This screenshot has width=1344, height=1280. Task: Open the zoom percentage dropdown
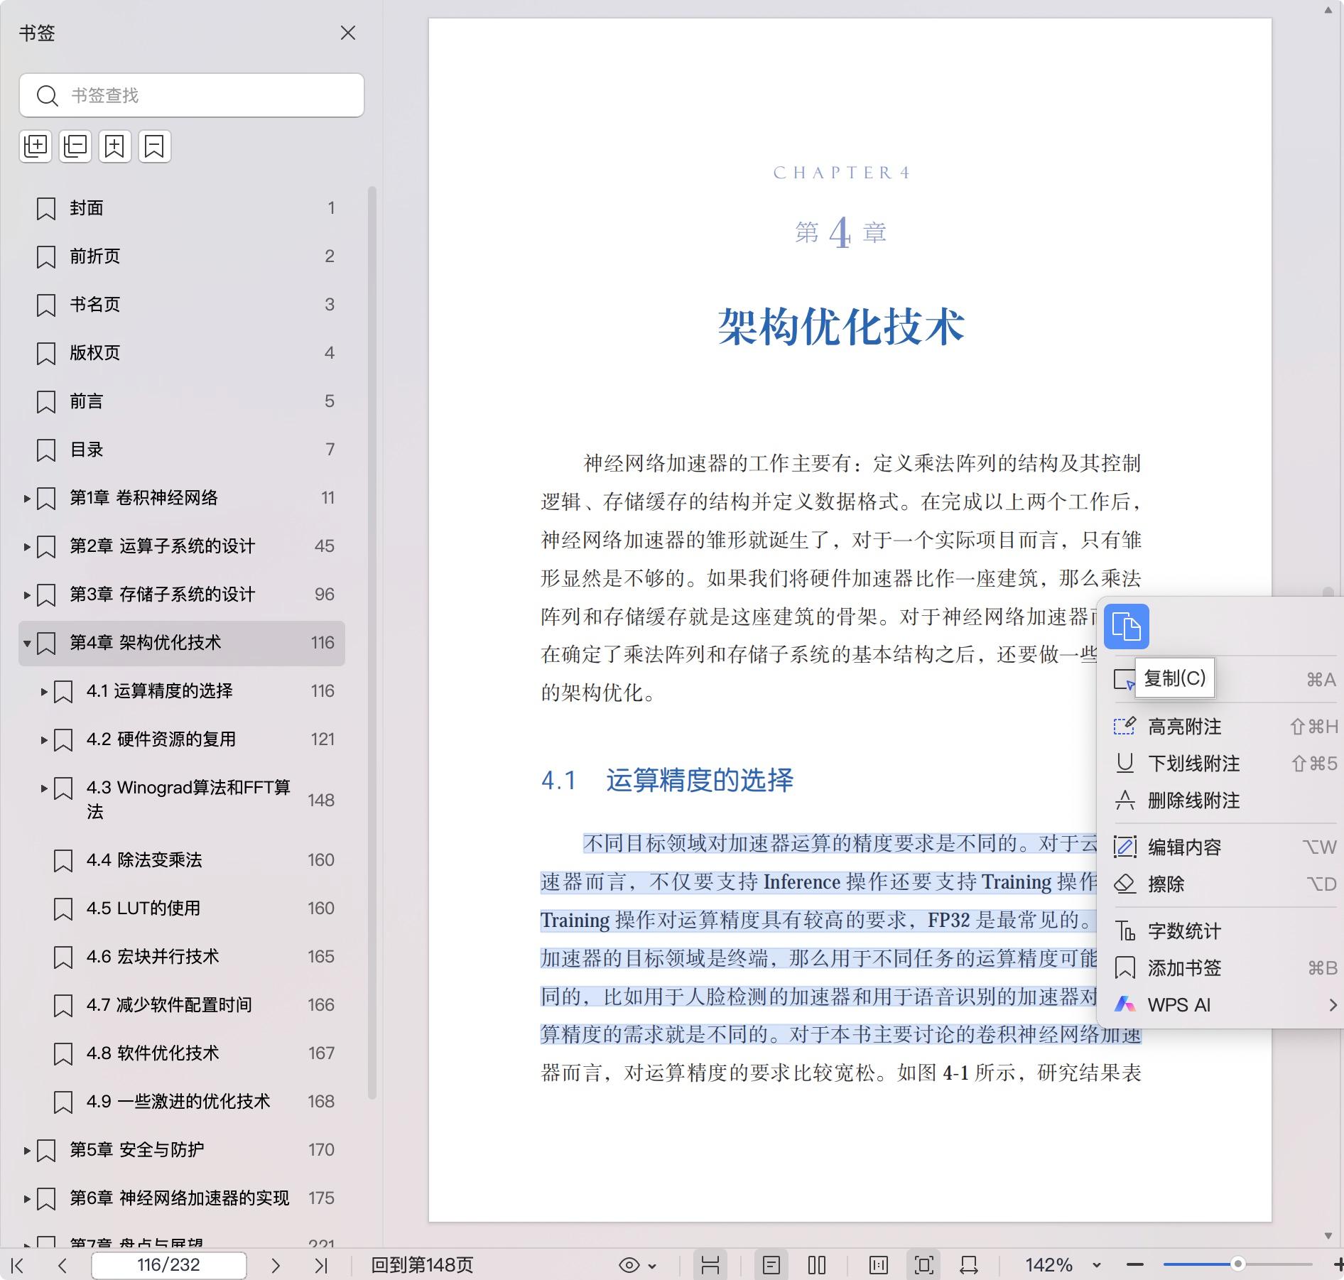[x=1096, y=1265]
